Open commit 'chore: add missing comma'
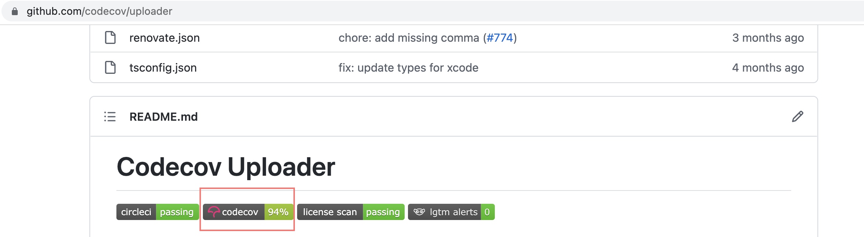 tap(409, 38)
